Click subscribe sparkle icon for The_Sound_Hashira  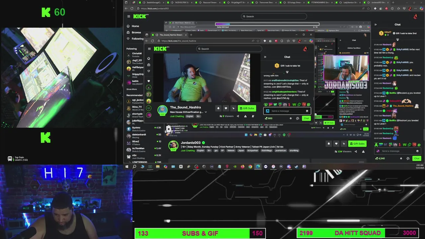click(233, 108)
